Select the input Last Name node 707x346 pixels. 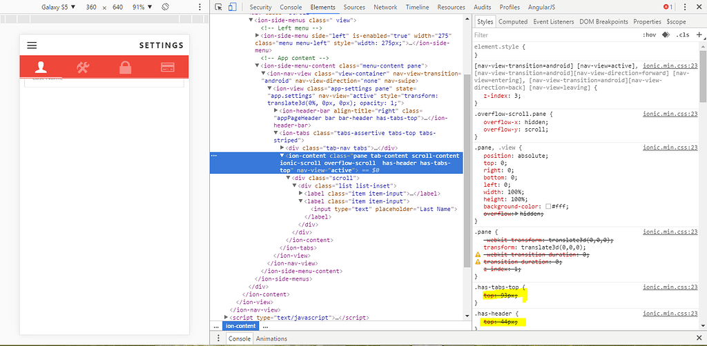tap(385, 209)
